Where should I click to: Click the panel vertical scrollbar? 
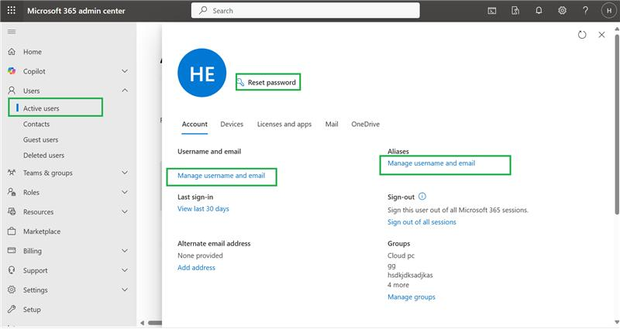[x=617, y=125]
